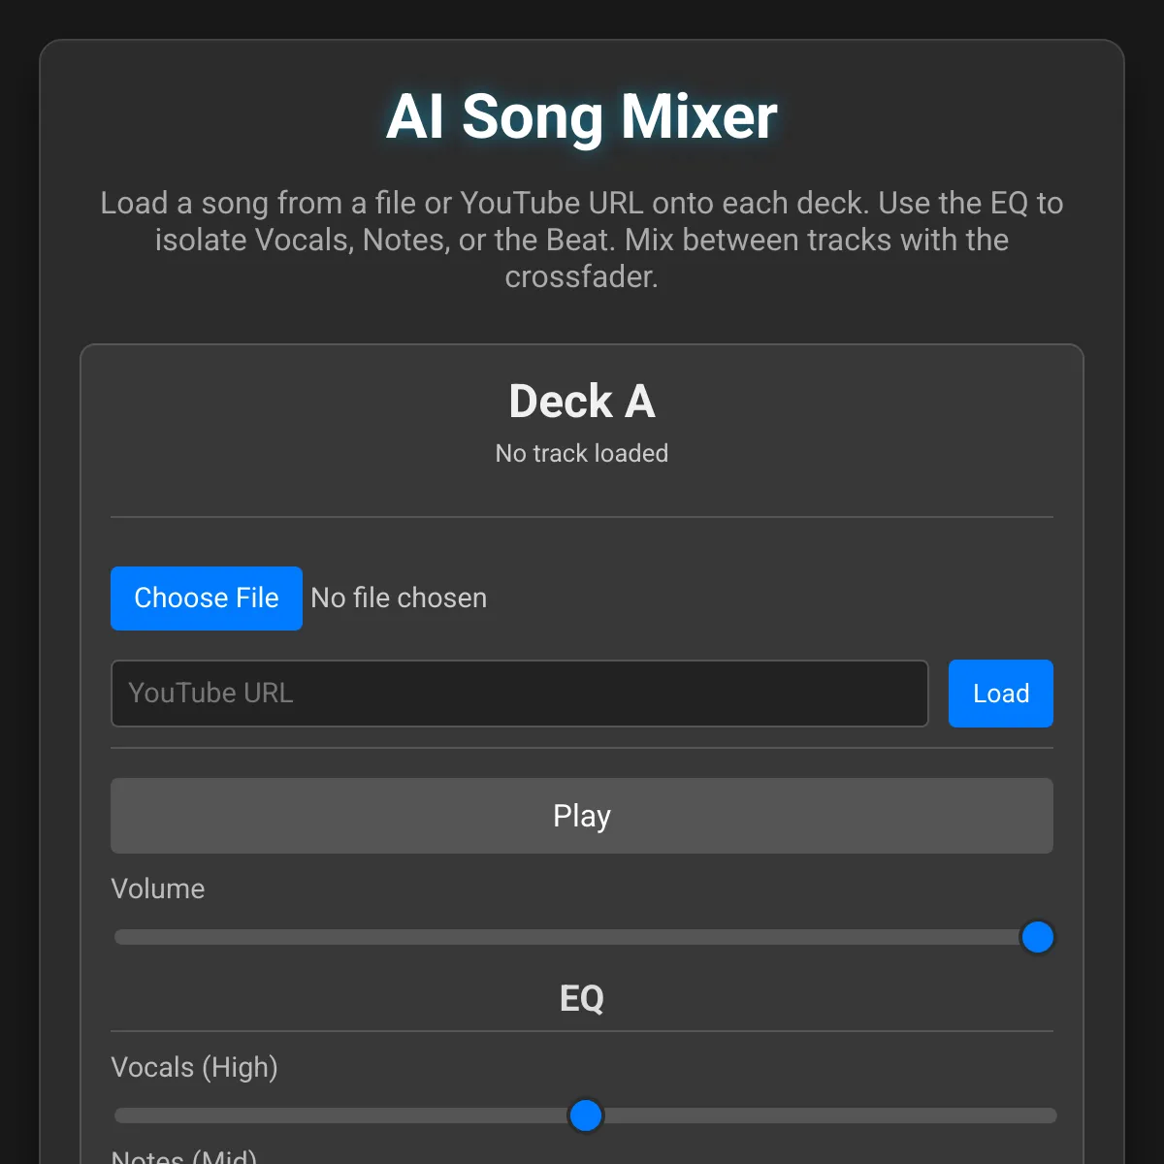Start Deck A with the Play button

click(582, 816)
